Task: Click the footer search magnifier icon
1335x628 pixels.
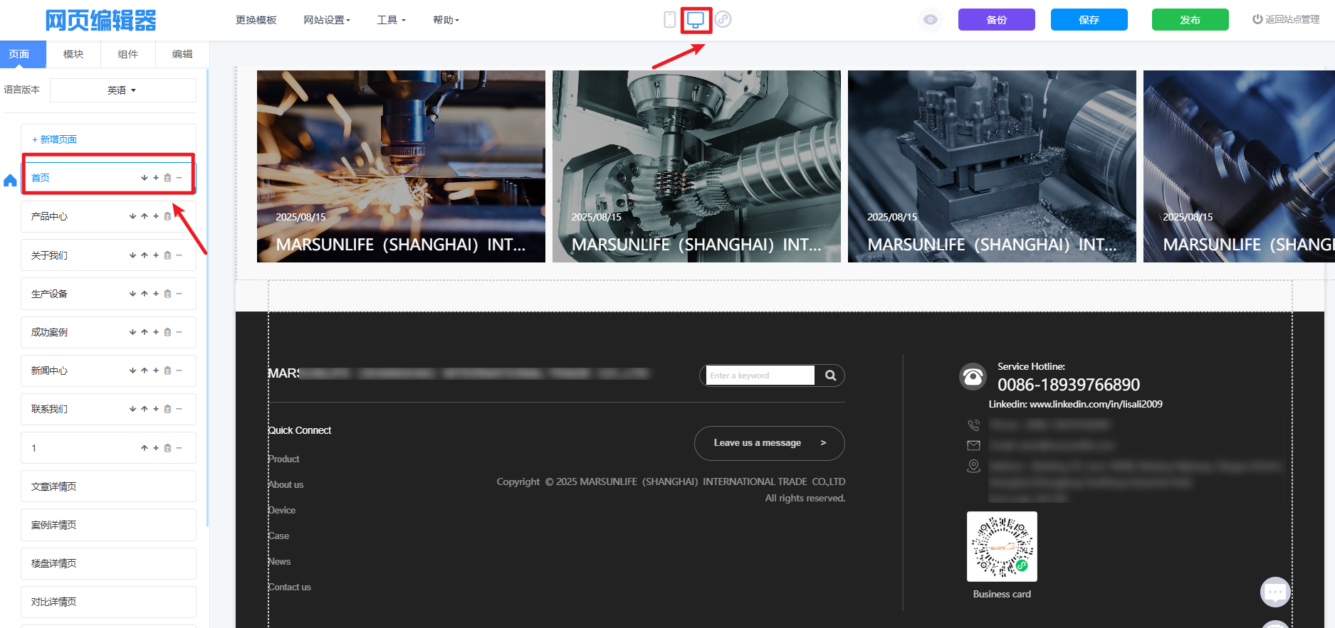Action: coord(830,376)
